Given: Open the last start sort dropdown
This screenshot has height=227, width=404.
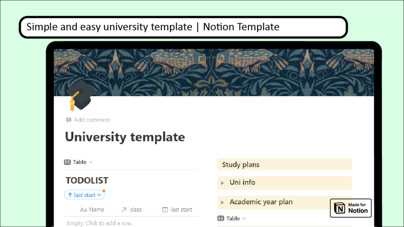Looking at the screenshot, I should (99, 195).
